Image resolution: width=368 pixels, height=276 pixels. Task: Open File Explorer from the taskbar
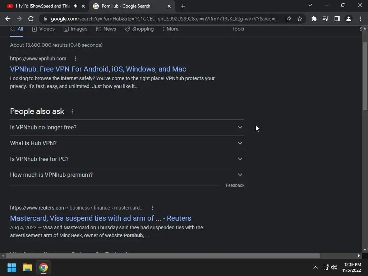pyautogui.click(x=27, y=267)
